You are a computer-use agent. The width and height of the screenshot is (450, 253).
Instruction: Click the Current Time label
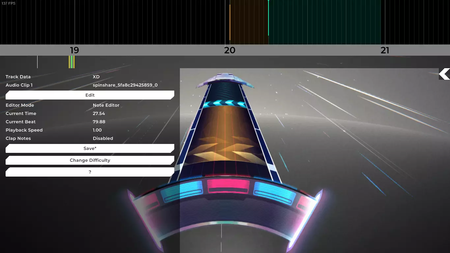pos(21,113)
